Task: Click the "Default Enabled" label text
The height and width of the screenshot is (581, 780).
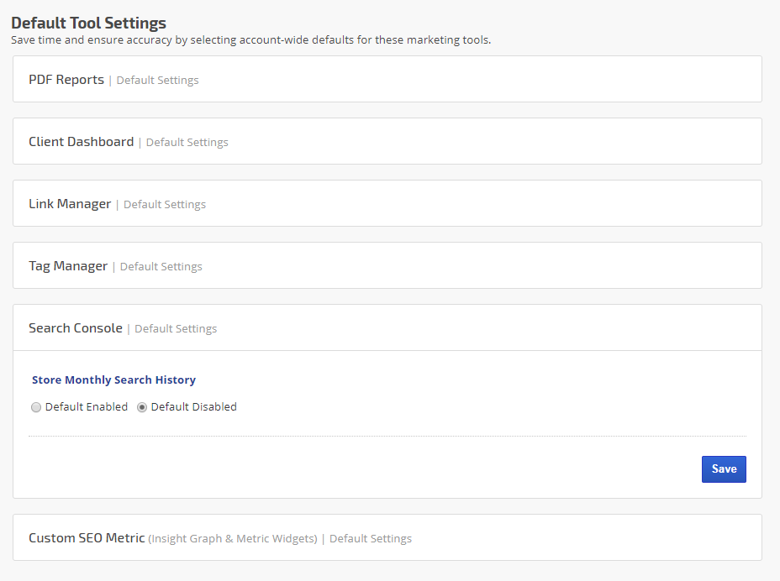Action: [87, 407]
